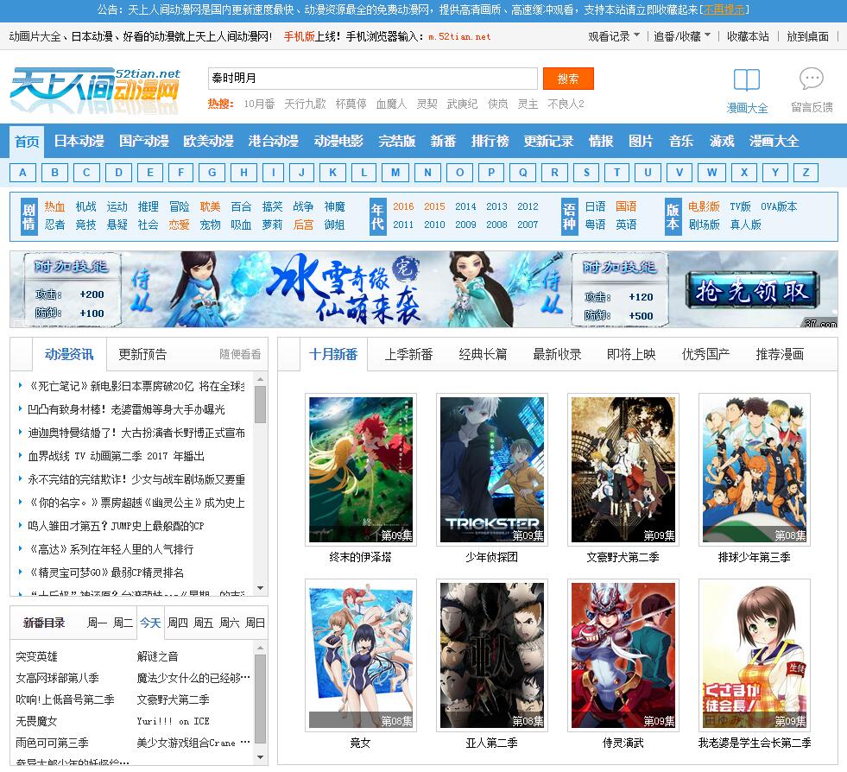
Task: Expand the 追番/收藏 dropdown
Action: point(682,36)
